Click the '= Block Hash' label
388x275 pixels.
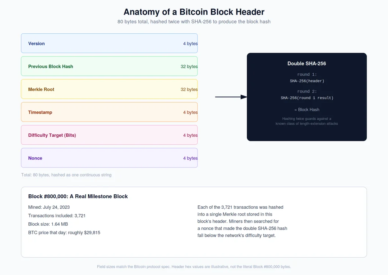(307, 109)
